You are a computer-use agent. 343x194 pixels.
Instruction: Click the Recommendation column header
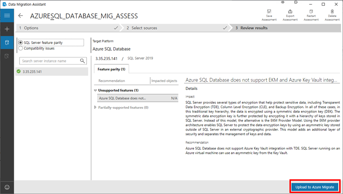111,80
